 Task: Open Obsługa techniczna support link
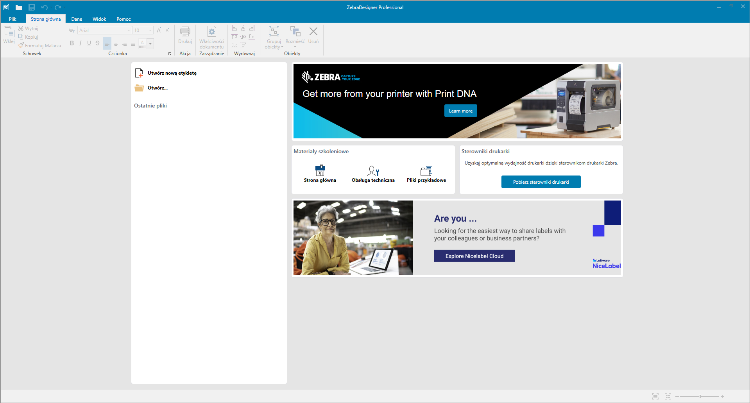coord(373,174)
